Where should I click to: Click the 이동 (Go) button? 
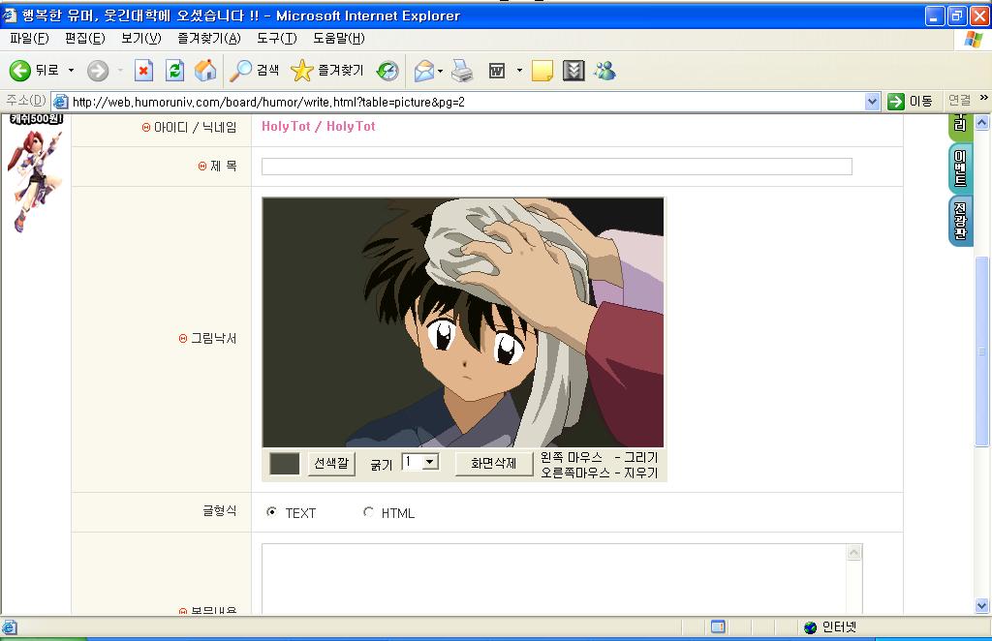pyautogui.click(x=910, y=101)
